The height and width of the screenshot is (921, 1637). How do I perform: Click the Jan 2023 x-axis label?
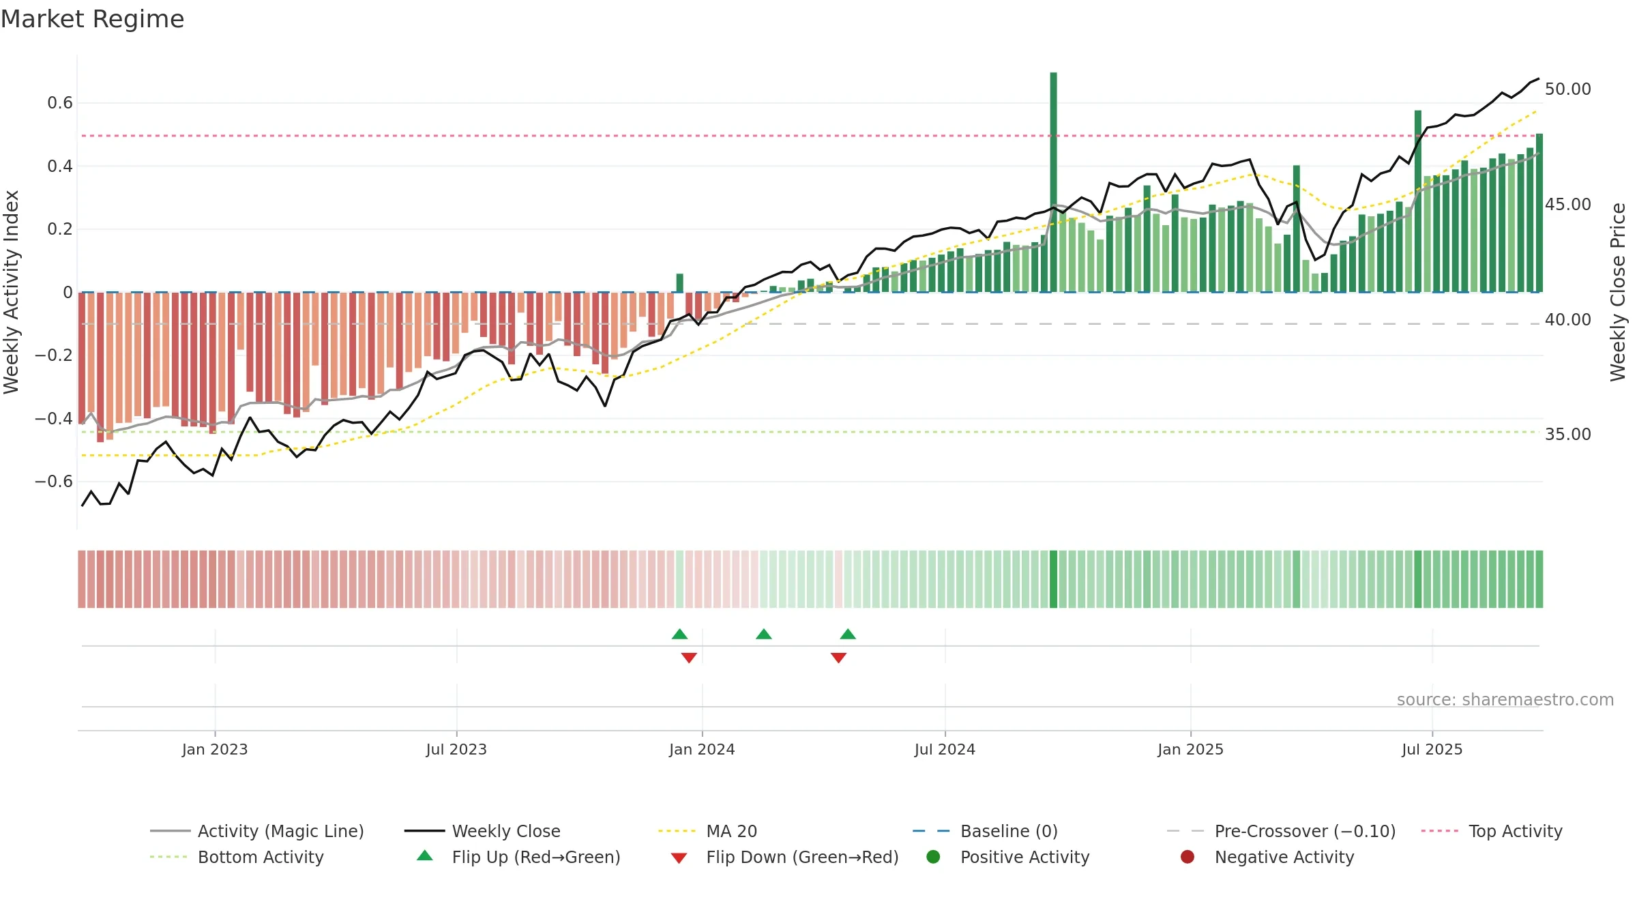[x=215, y=749]
